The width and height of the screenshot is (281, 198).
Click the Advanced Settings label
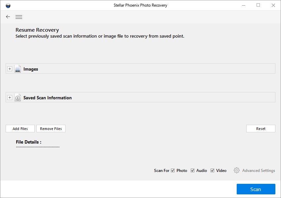258,170
